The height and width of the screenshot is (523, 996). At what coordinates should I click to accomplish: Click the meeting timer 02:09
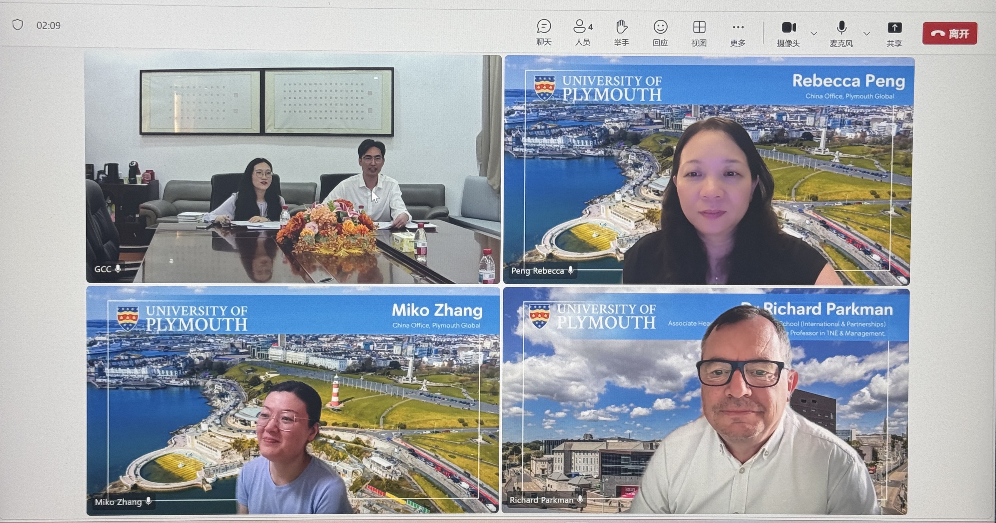coord(48,26)
